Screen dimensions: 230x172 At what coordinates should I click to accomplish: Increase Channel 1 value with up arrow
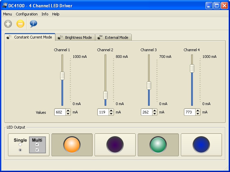[x=68, y=111]
